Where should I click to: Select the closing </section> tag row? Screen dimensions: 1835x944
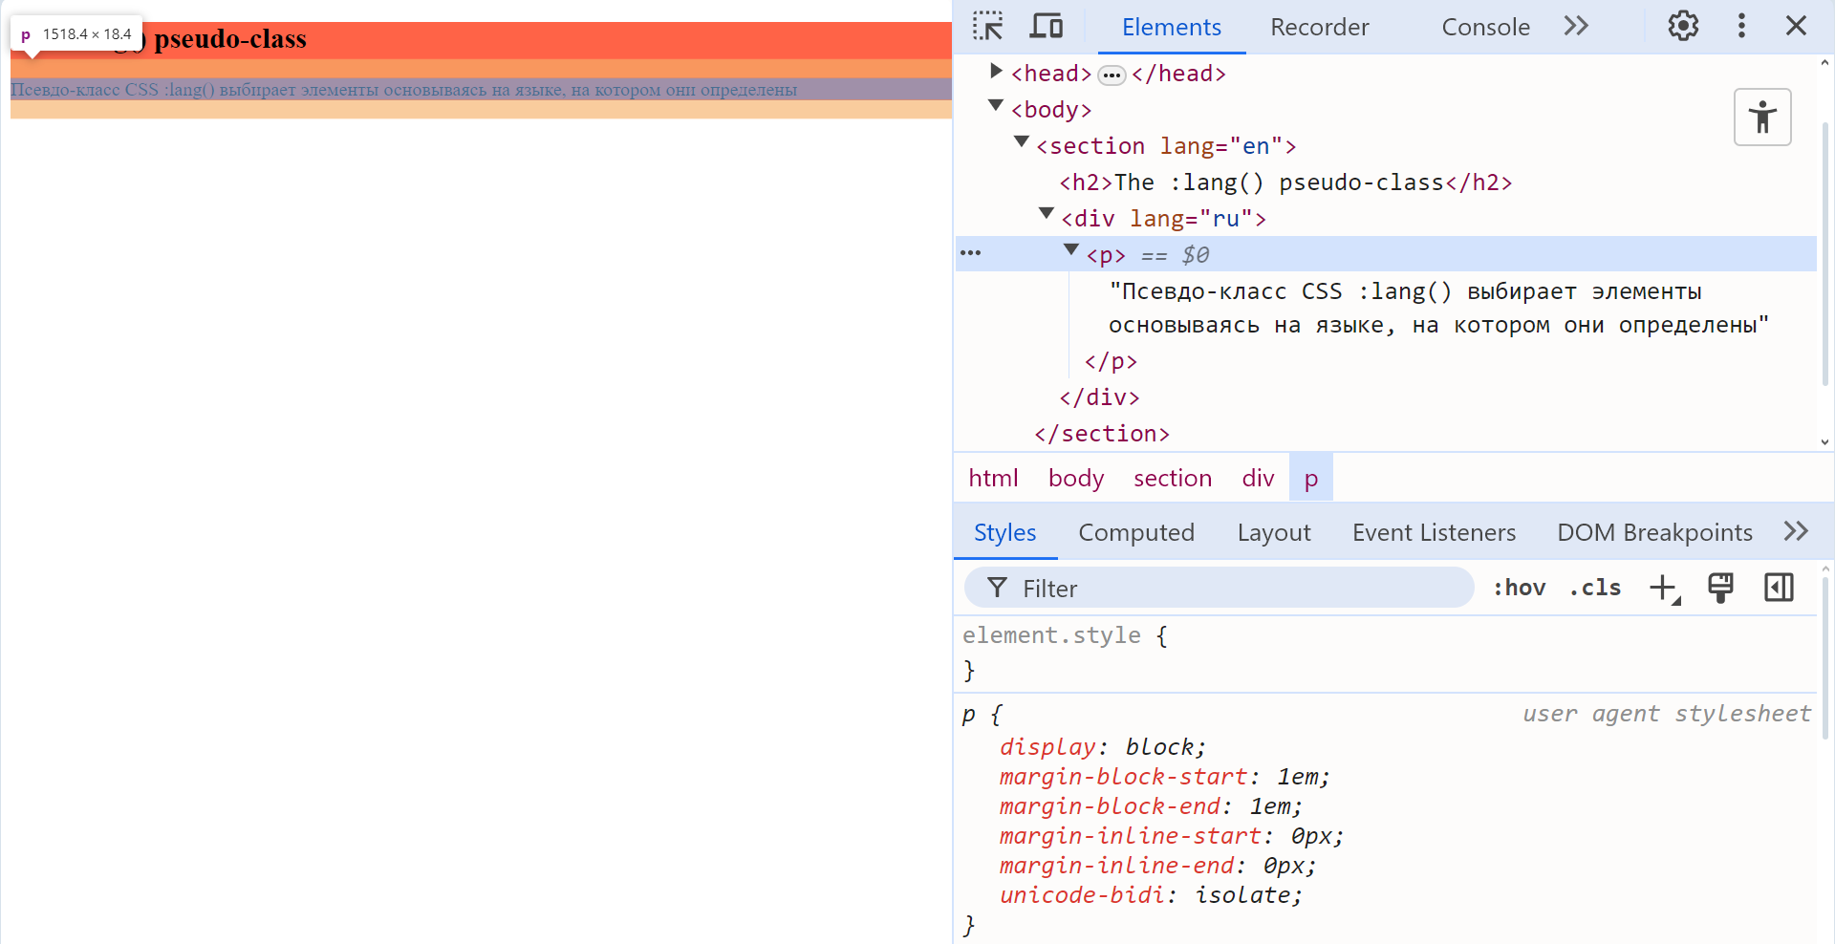click(1102, 434)
